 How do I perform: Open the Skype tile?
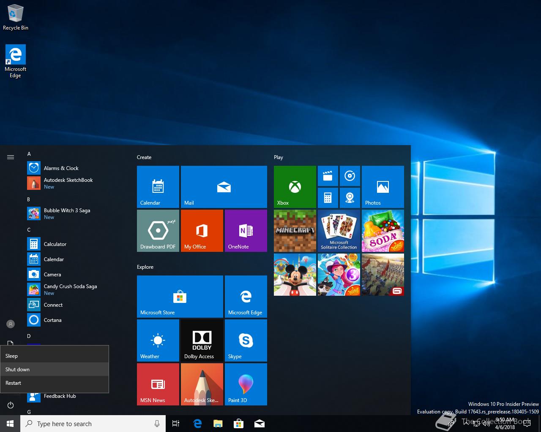click(246, 340)
